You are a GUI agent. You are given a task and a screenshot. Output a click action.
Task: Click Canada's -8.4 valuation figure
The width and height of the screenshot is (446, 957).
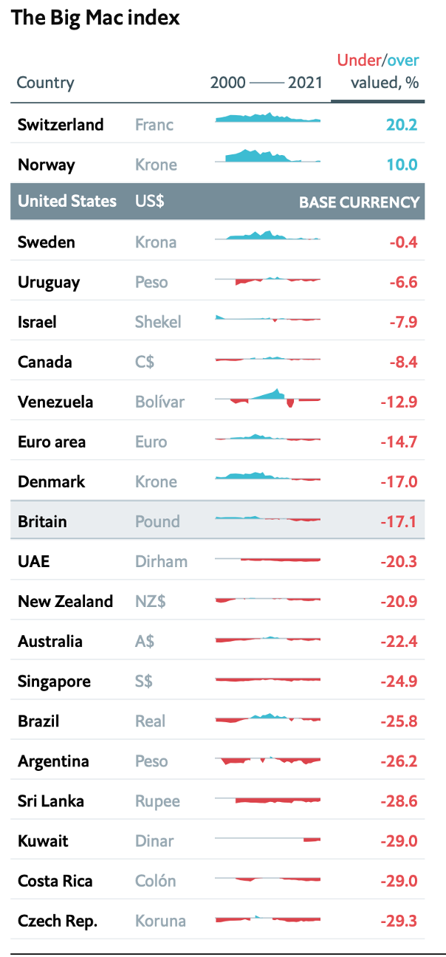[x=403, y=363]
